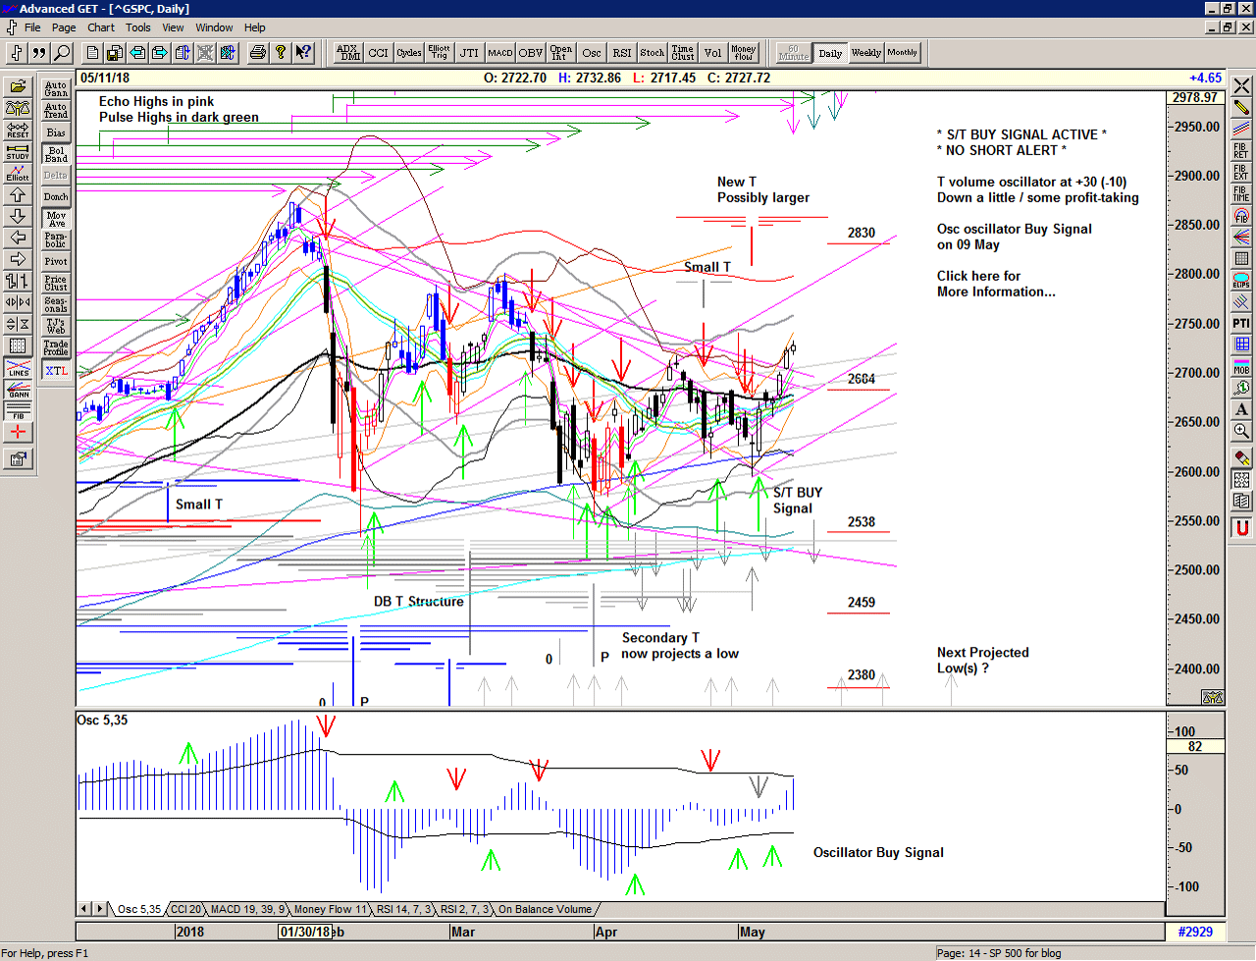Toggle the Mov Ave overlay
The width and height of the screenshot is (1256, 961).
(56, 219)
